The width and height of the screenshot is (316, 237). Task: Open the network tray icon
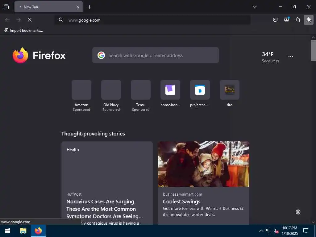(x=269, y=231)
